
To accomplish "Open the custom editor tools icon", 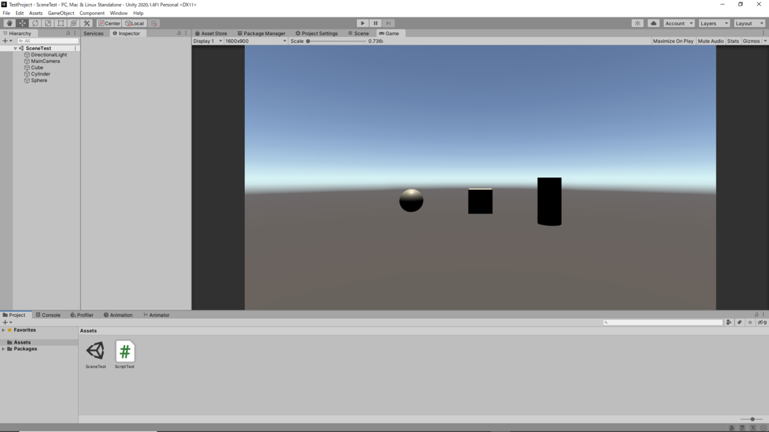I will point(87,23).
